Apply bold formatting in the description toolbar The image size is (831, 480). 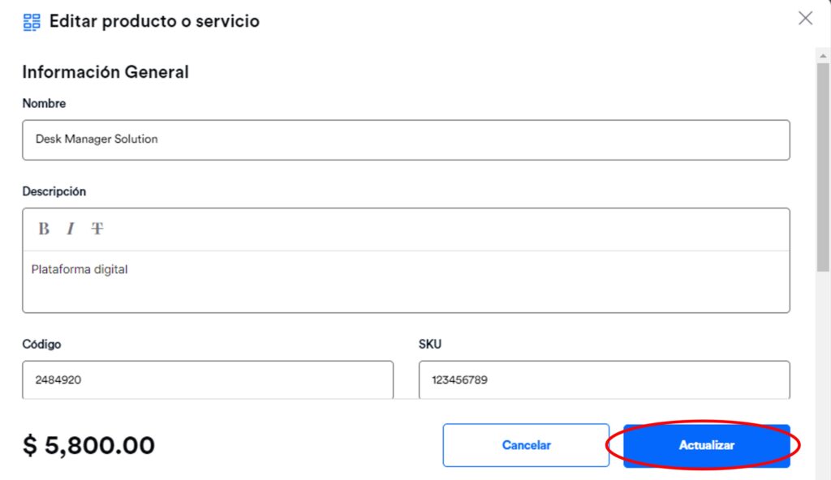click(x=43, y=229)
